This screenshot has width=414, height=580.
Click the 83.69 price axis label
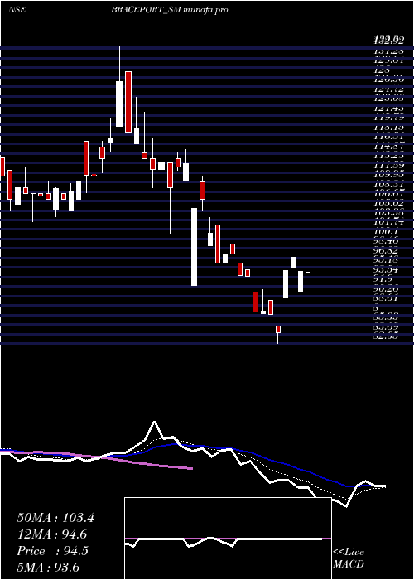[x=388, y=327]
